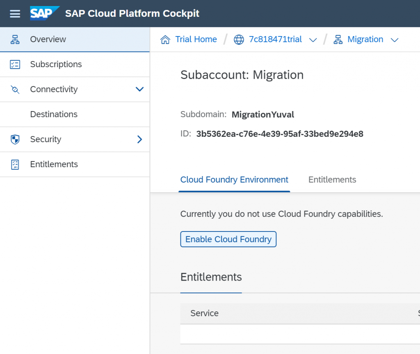Viewport: 420px width, 354px height.
Task: Click the Overview sidebar icon
Action: [x=15, y=39]
